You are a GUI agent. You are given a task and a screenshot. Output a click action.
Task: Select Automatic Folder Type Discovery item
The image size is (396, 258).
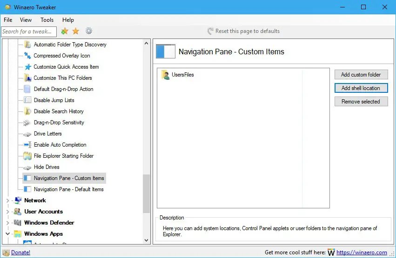[x=70, y=45]
